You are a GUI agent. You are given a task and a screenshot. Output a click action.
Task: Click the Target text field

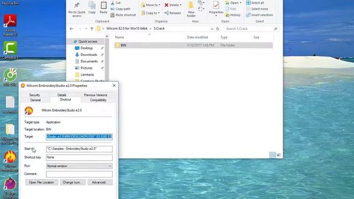click(79, 137)
